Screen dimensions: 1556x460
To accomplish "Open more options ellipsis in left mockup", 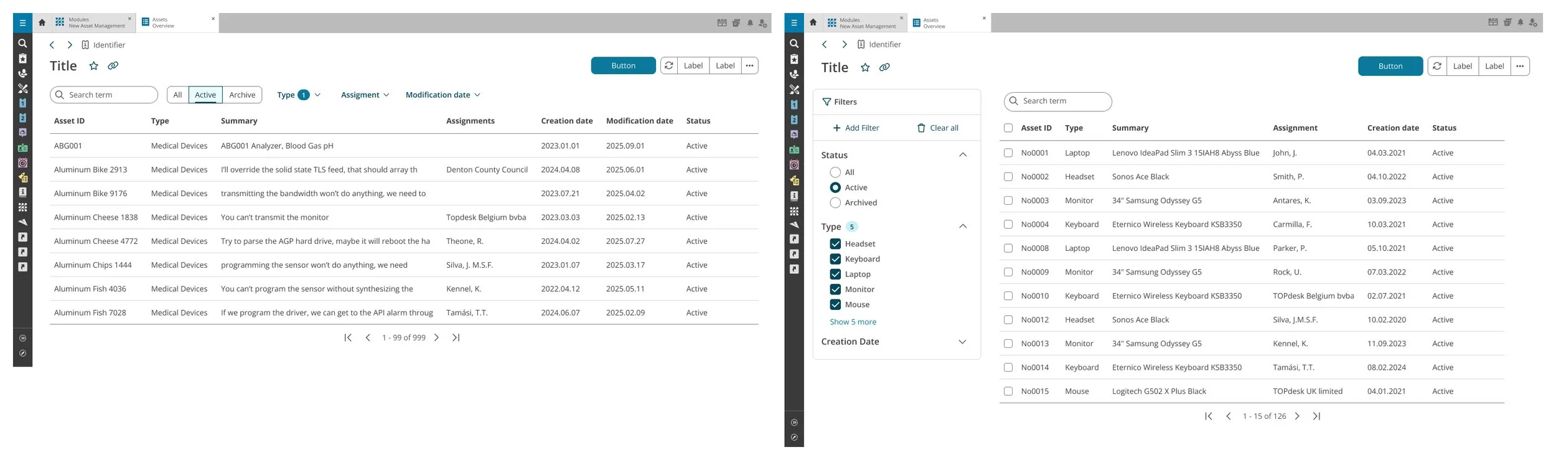I will click(x=749, y=65).
